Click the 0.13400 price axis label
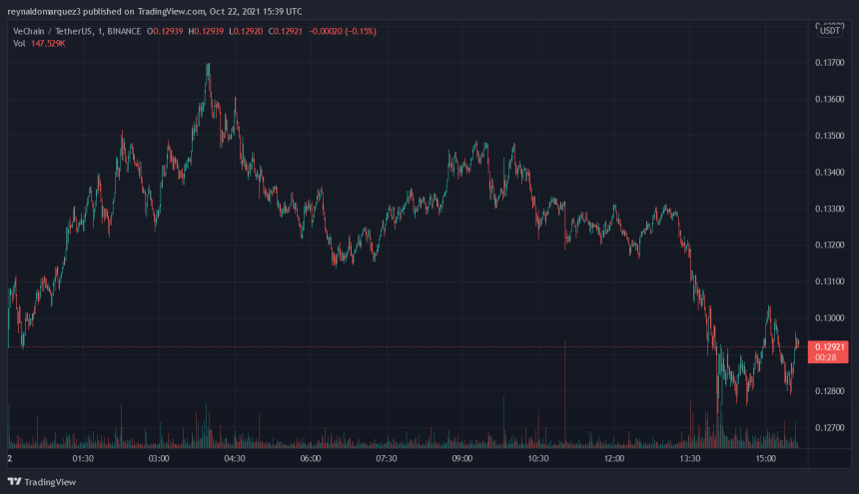 829,173
